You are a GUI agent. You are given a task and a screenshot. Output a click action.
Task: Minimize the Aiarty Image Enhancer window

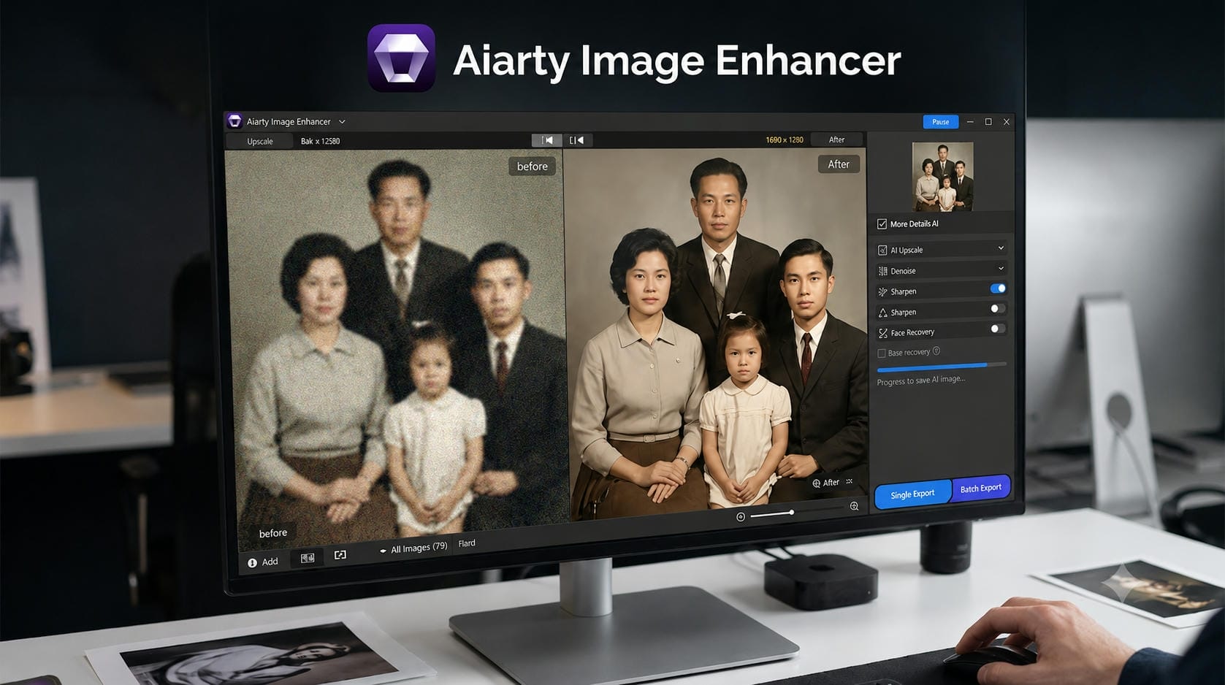click(970, 122)
